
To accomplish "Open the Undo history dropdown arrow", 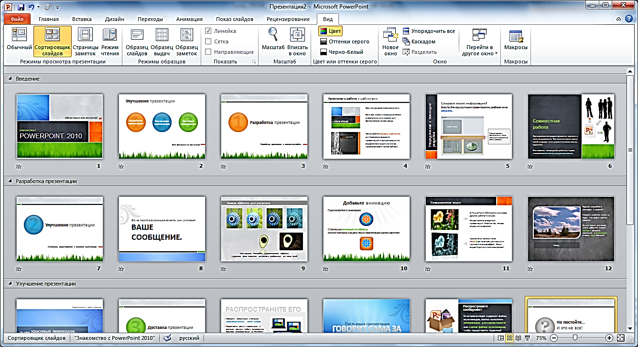I will pos(38,8).
